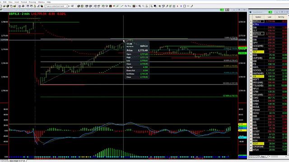Click the Last column header

[270, 17]
